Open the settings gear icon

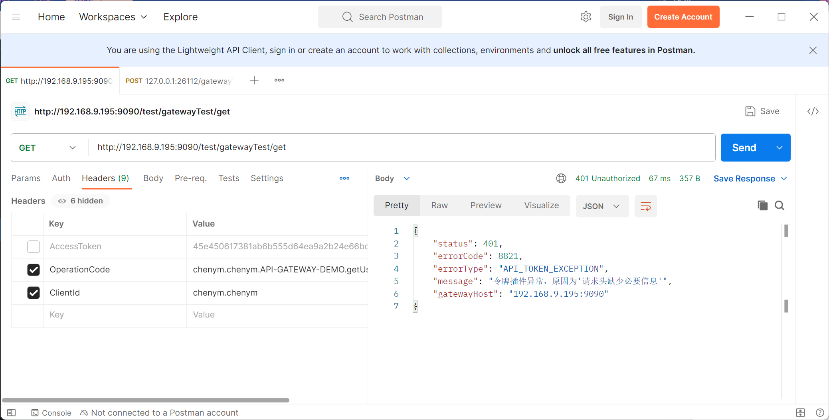pyautogui.click(x=586, y=17)
